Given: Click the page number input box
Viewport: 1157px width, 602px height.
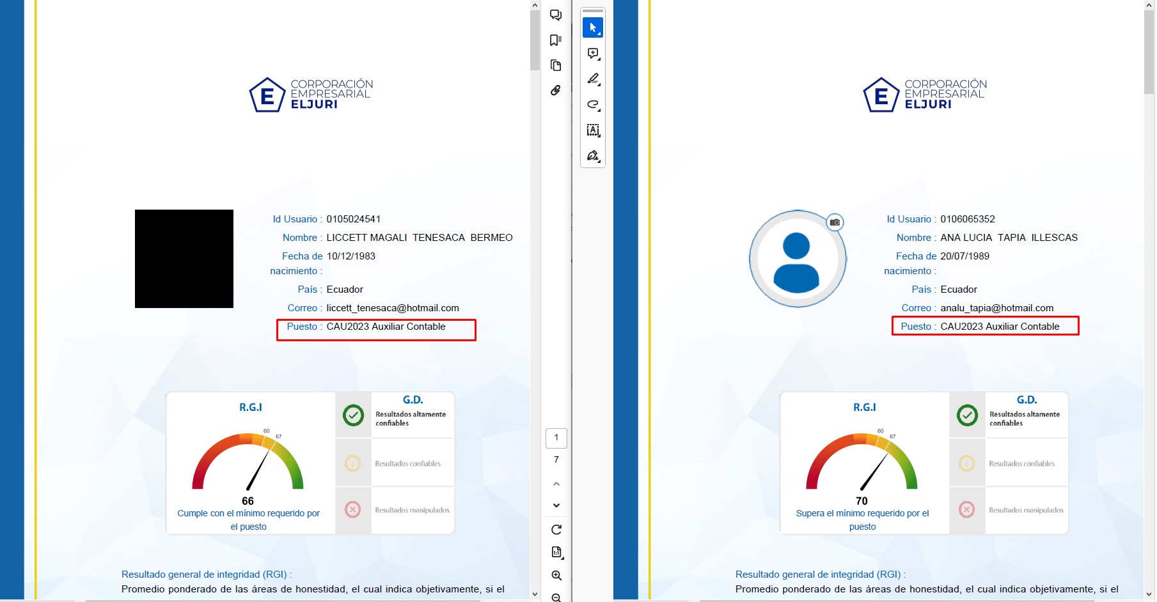Looking at the screenshot, I should point(556,438).
